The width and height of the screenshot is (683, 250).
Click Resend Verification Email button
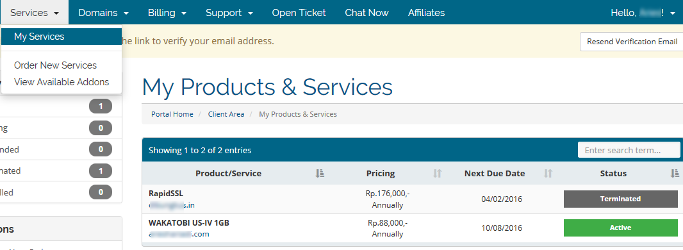(x=632, y=42)
